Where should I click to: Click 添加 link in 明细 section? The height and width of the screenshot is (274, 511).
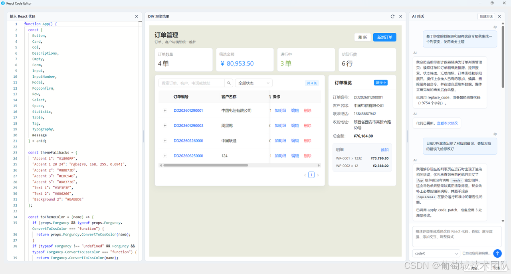click(x=384, y=150)
